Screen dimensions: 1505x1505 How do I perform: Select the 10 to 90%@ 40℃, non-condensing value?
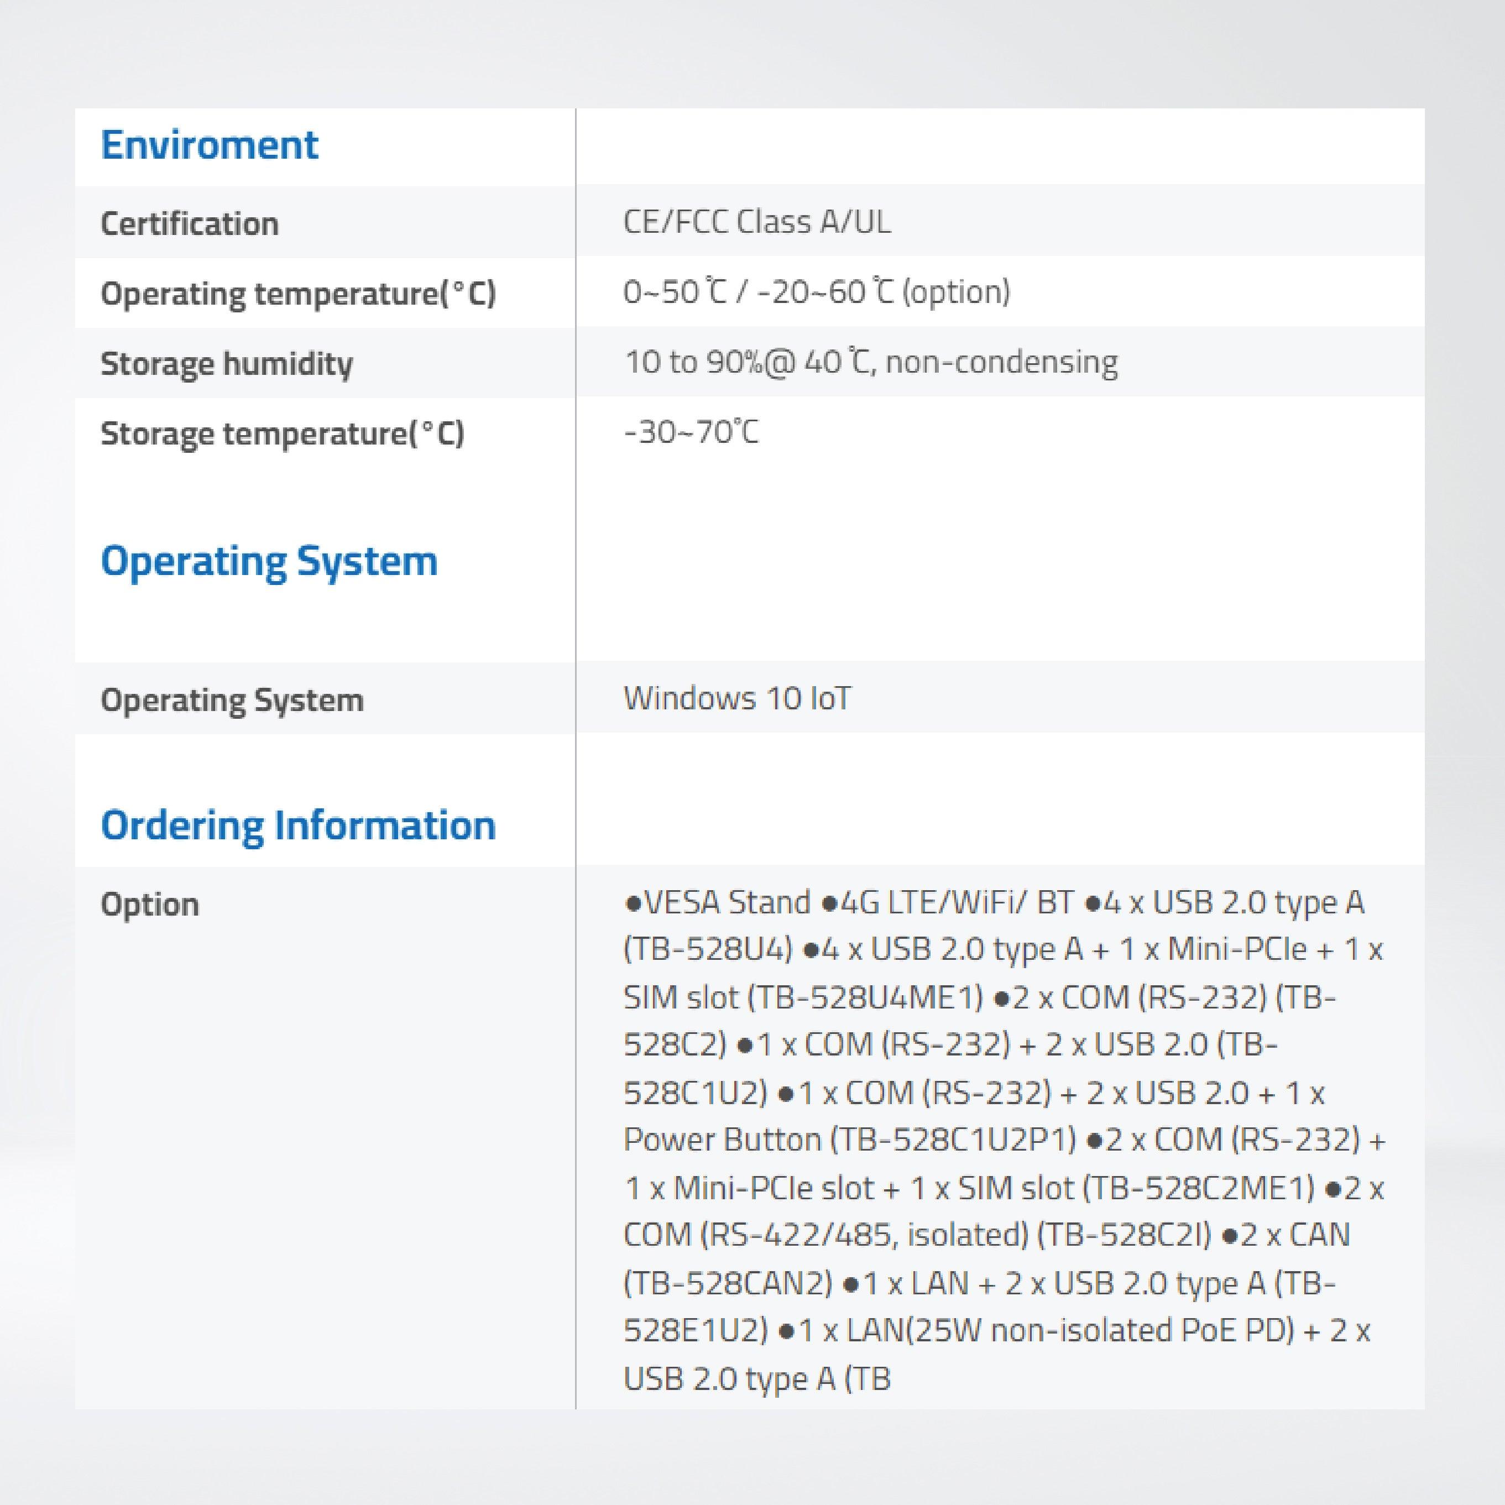pos(871,362)
